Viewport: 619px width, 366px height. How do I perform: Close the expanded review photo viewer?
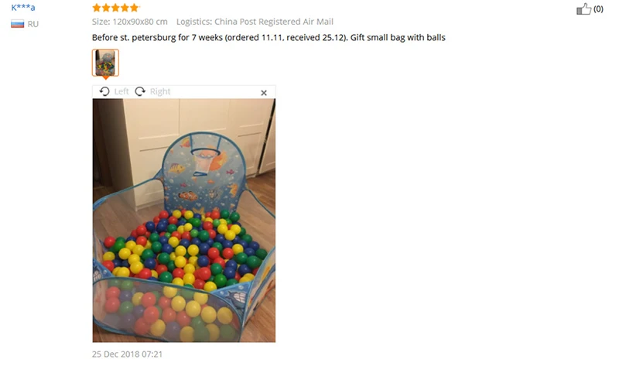tap(264, 93)
